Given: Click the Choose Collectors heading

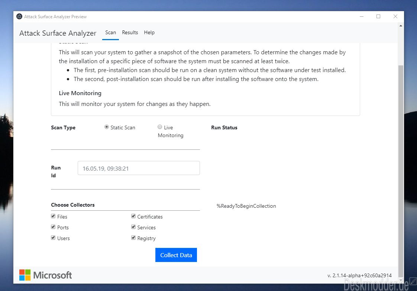Looking at the screenshot, I should tap(73, 205).
